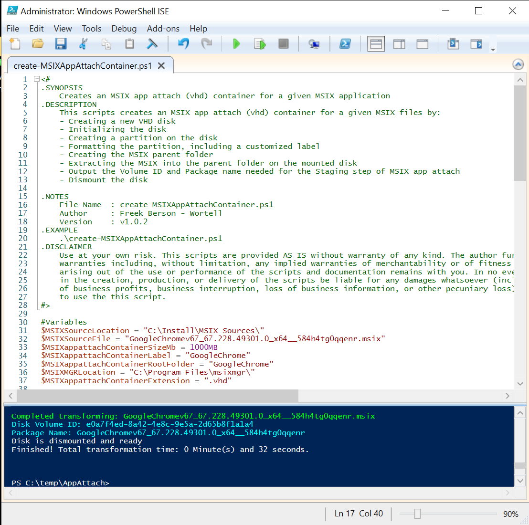
Task: Open the View menu
Action: 63,29
